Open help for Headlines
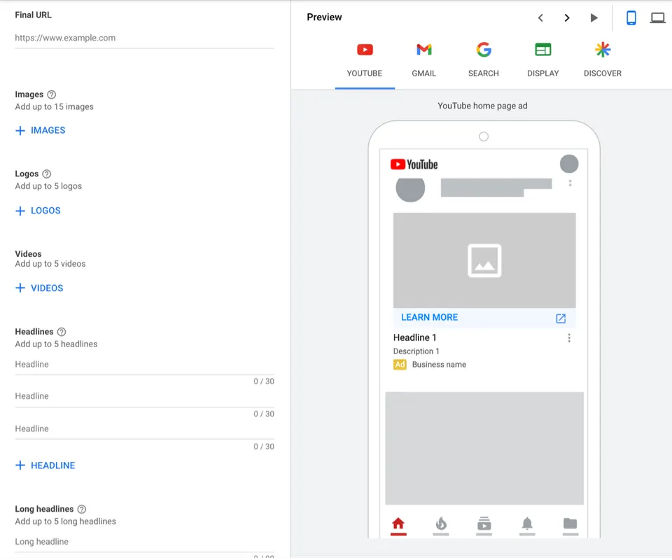Screen dimensions: 672x560 click(x=62, y=332)
